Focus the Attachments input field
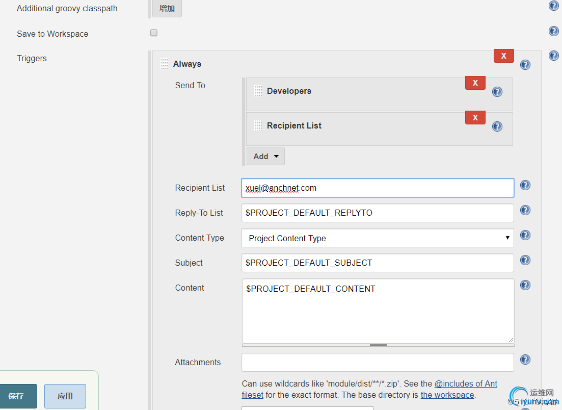The height and width of the screenshot is (410, 562). pos(378,362)
